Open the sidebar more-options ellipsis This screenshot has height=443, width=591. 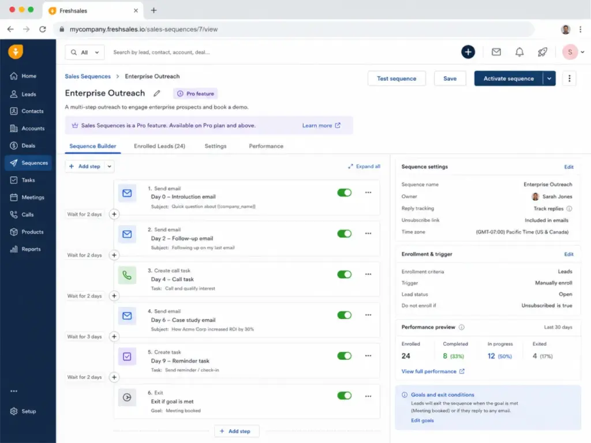14,391
